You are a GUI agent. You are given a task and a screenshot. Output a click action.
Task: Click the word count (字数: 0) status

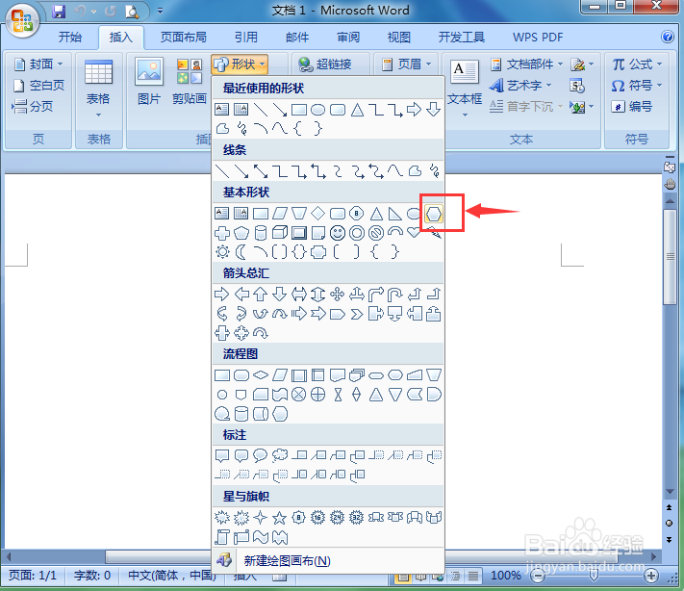tap(92, 576)
